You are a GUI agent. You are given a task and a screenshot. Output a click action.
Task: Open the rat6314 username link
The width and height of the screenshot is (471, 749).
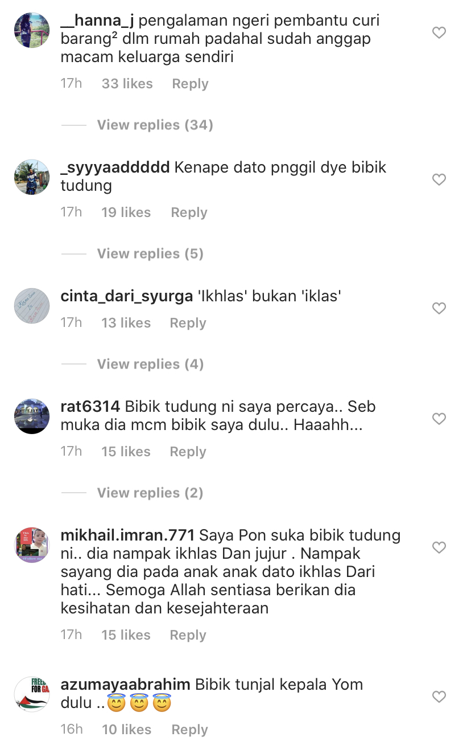click(90, 407)
